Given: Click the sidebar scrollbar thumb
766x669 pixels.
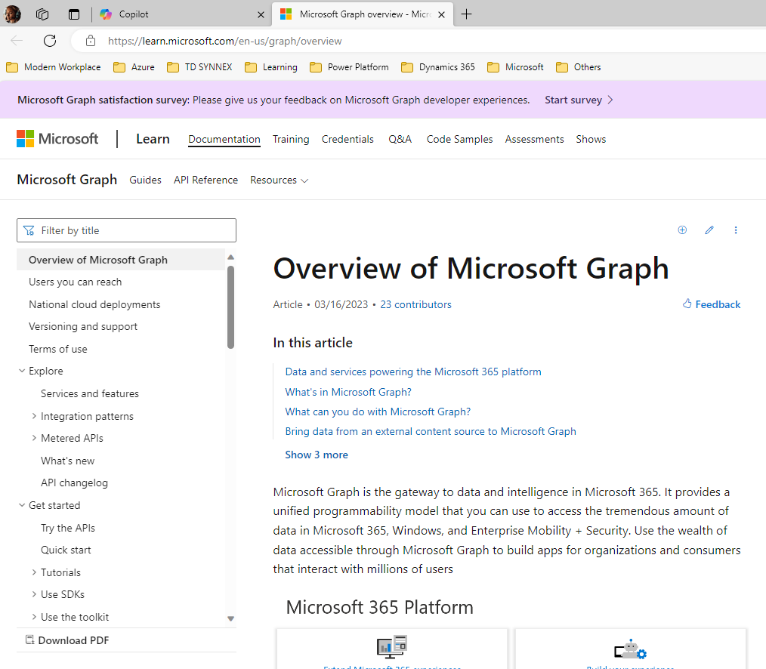Looking at the screenshot, I should (230, 307).
